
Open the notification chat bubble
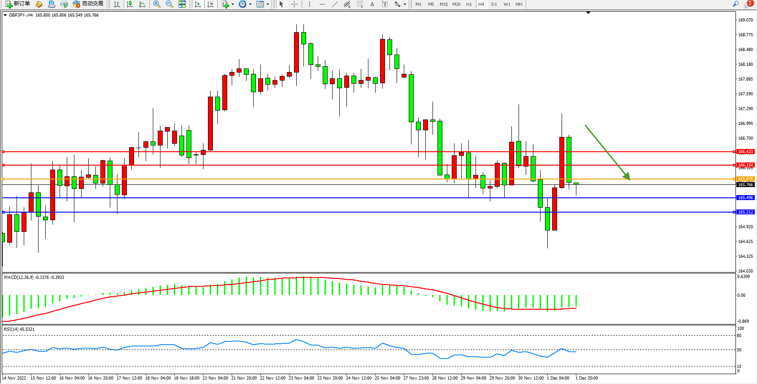748,4
